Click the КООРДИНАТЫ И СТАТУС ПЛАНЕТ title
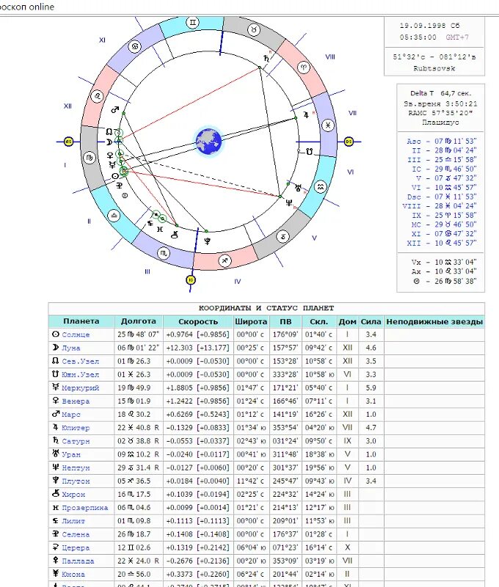 click(x=266, y=308)
